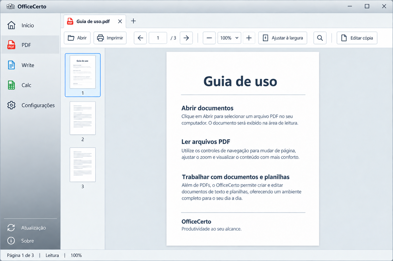393x261 pixels.
Task: Click 'Leitura' mode in status bar
Action: pos(52,255)
